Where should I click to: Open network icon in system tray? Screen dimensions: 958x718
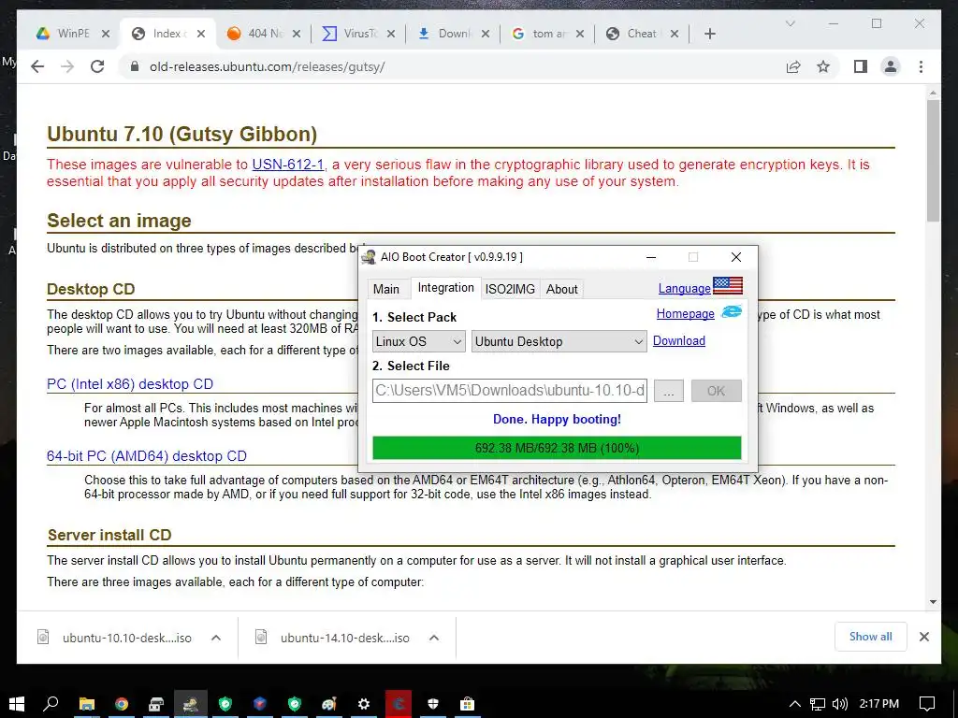(818, 704)
